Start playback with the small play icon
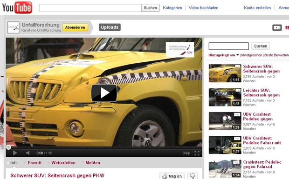The image size is (289, 179). tap(15, 153)
